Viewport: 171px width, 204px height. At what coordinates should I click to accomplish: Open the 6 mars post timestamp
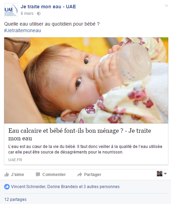coord(27,13)
